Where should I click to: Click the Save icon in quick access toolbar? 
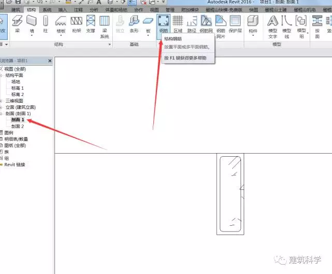coord(18,2)
